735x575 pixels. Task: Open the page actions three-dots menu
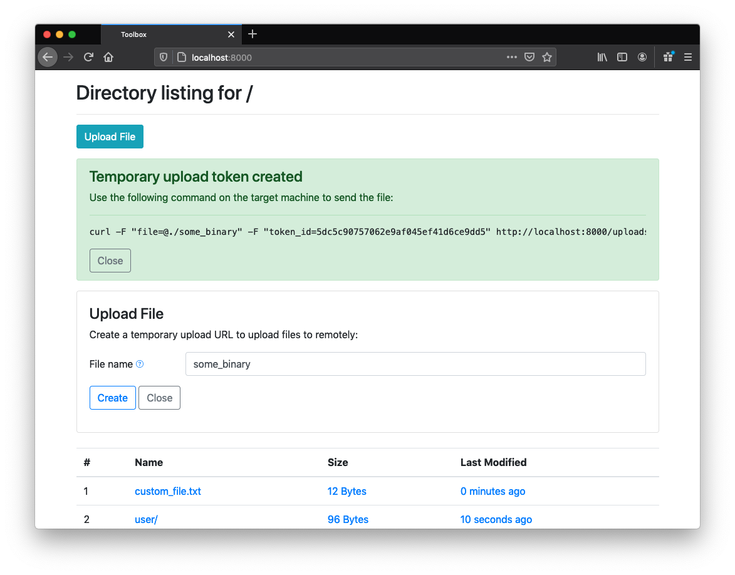[x=511, y=57]
